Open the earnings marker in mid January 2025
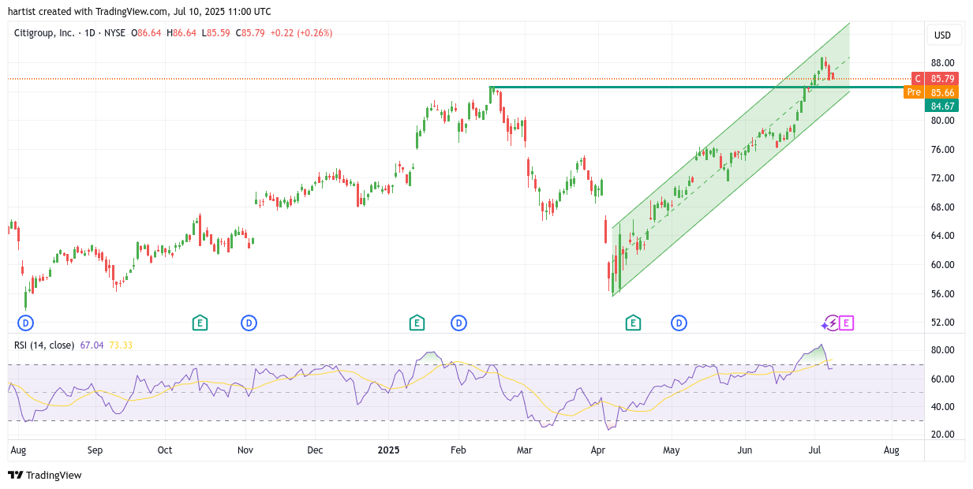The height and width of the screenshot is (489, 973). point(417,323)
